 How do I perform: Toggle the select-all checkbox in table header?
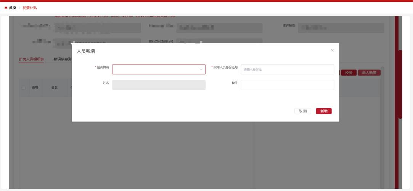pyautogui.click(x=24, y=87)
